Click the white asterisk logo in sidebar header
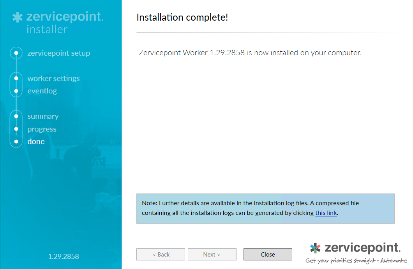The height and width of the screenshot is (269, 413). tap(18, 17)
